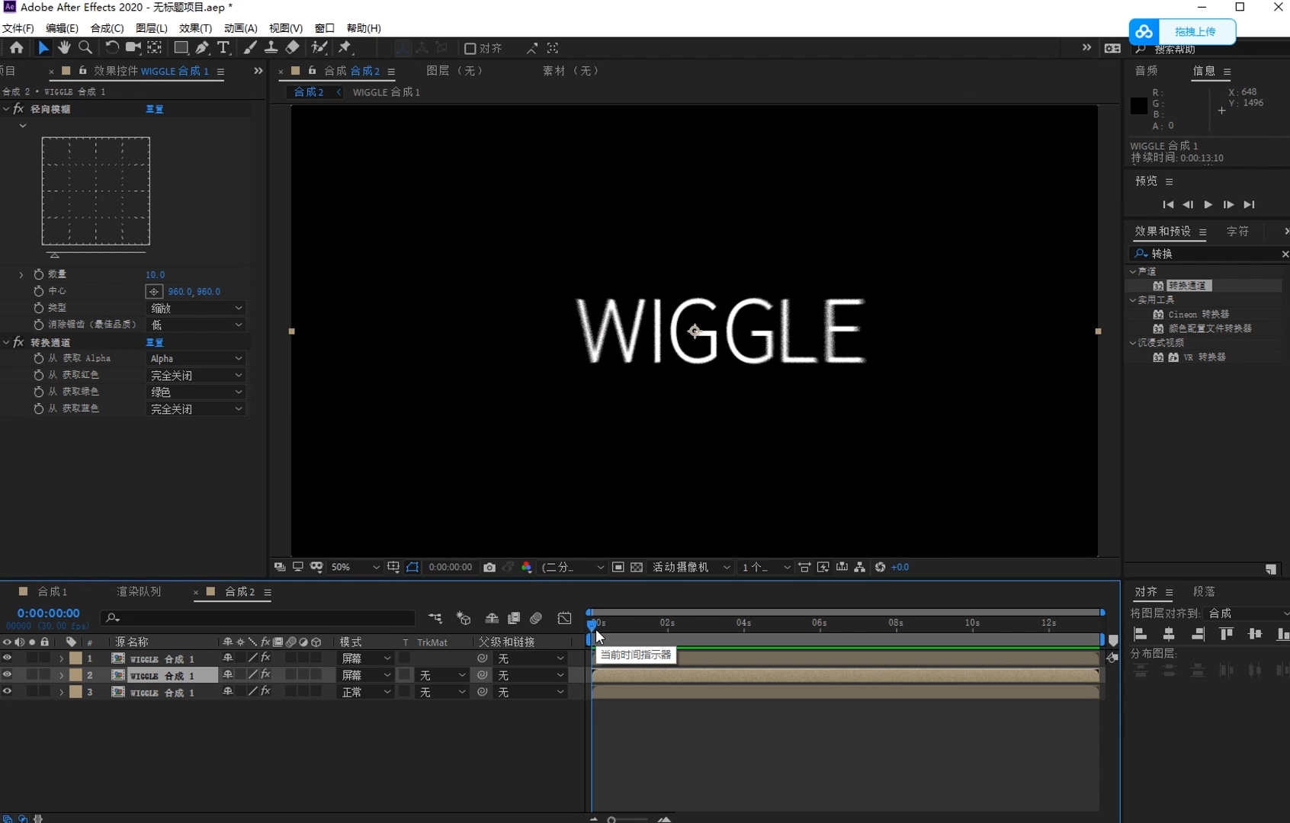The height and width of the screenshot is (823, 1290).
Task: Select the Puppet Pin tool
Action: point(345,48)
